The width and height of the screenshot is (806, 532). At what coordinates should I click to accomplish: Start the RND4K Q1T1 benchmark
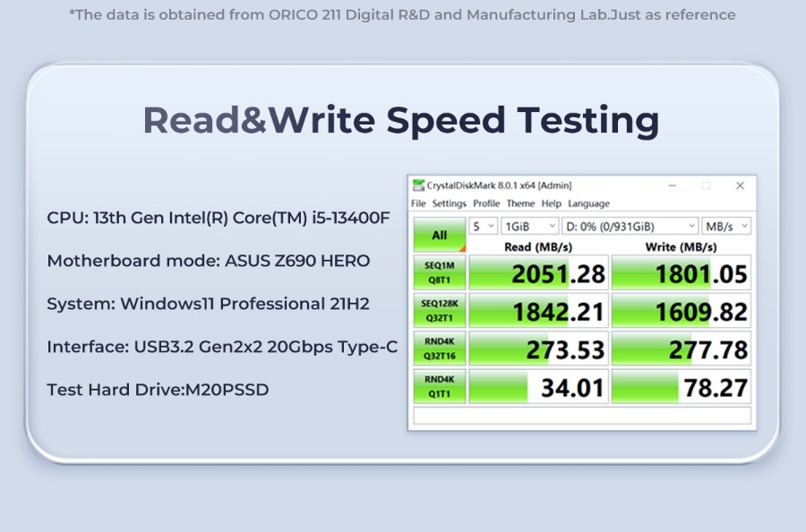click(439, 386)
